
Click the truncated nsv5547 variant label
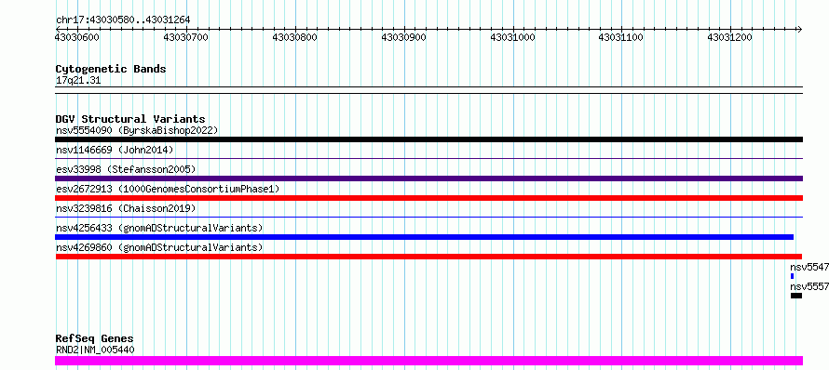[x=809, y=267]
